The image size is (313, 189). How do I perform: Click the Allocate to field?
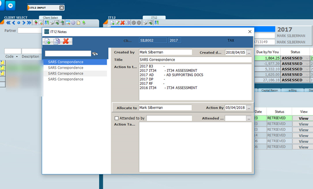pyautogui.click(x=165, y=108)
